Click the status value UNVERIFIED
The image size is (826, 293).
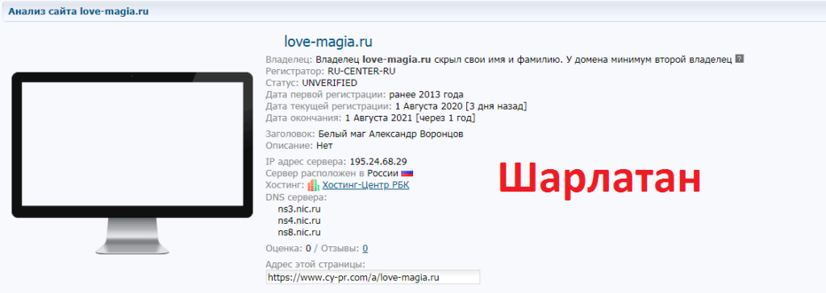pyautogui.click(x=329, y=83)
